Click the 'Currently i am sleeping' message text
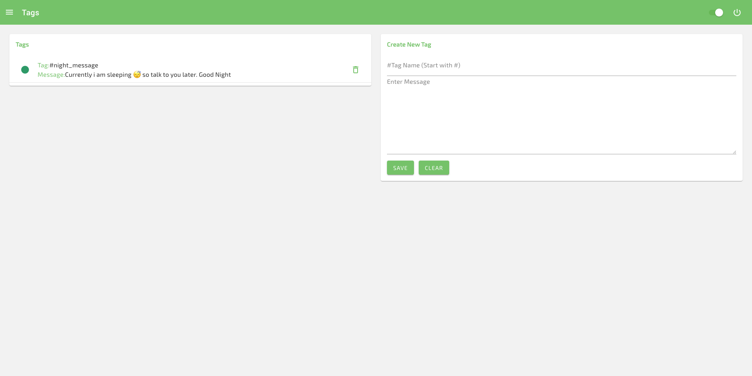The image size is (752, 376). [x=148, y=75]
